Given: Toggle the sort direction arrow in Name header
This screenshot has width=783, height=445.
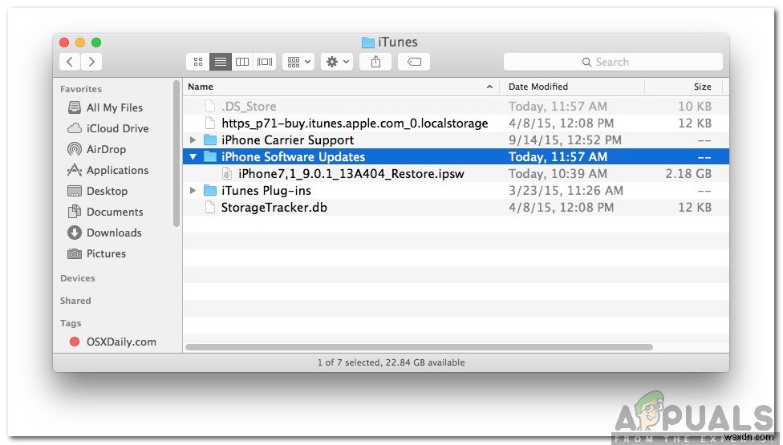Looking at the screenshot, I should tap(489, 87).
